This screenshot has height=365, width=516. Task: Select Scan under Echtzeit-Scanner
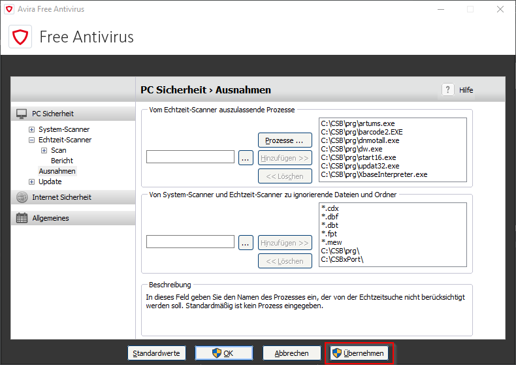click(x=59, y=151)
